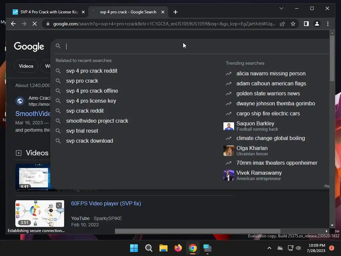The image size is (341, 256).
Task: Click the scroll-down arrow of vertical scrollbar
Action: [332, 225]
